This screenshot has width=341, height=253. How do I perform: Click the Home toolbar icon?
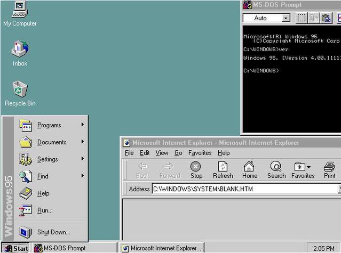coord(250,170)
